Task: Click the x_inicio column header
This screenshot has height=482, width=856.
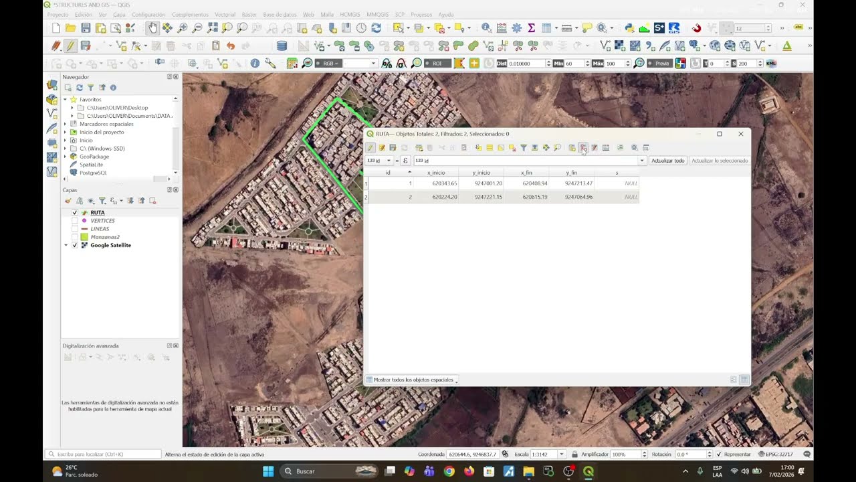Action: tap(436, 173)
